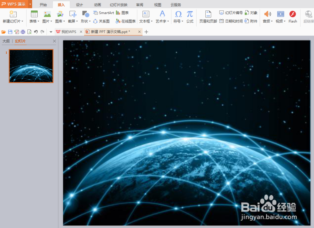This screenshot has width=314, height=228.
Task: Open the View (视图) tab
Action: coord(158,5)
